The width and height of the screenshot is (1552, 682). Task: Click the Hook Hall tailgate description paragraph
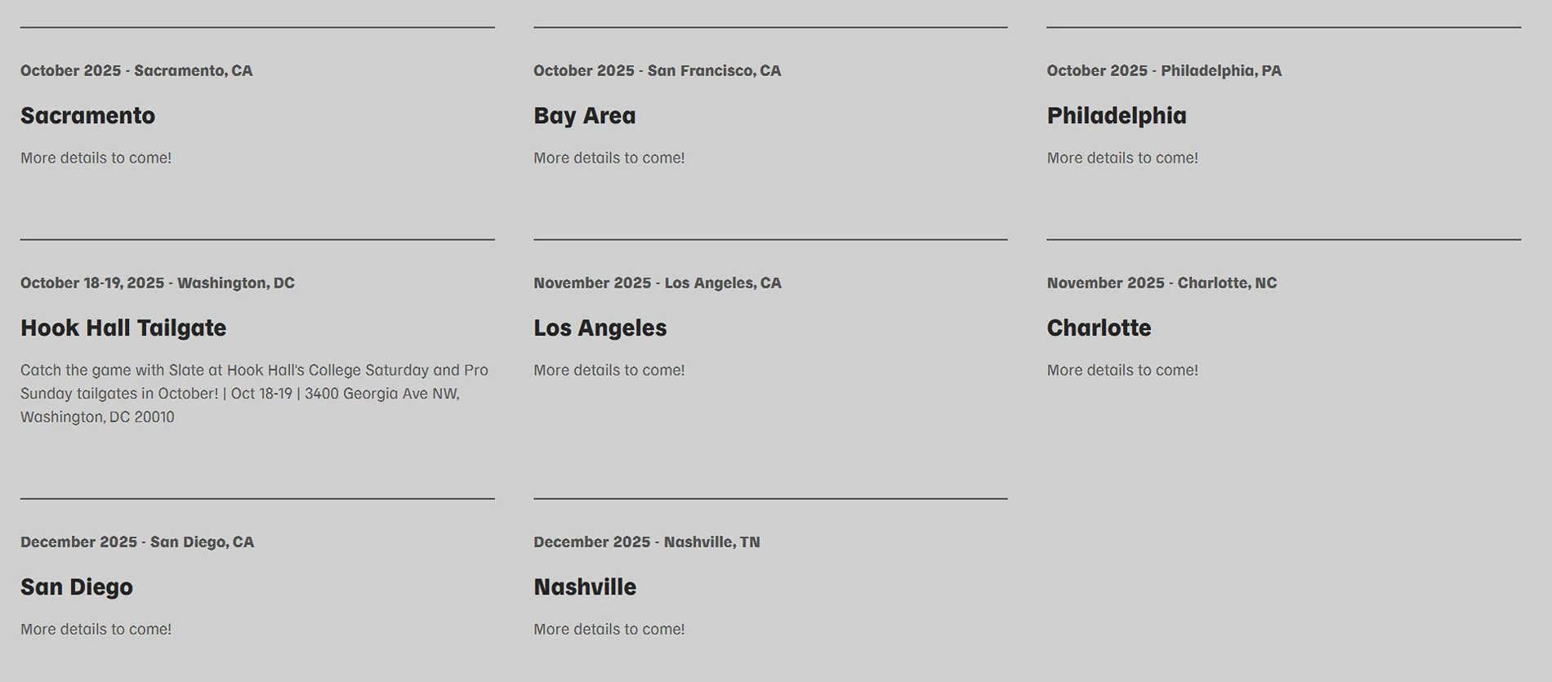tap(254, 394)
